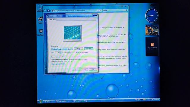Click the Apply button
The image size is (190, 107).
(93, 70)
